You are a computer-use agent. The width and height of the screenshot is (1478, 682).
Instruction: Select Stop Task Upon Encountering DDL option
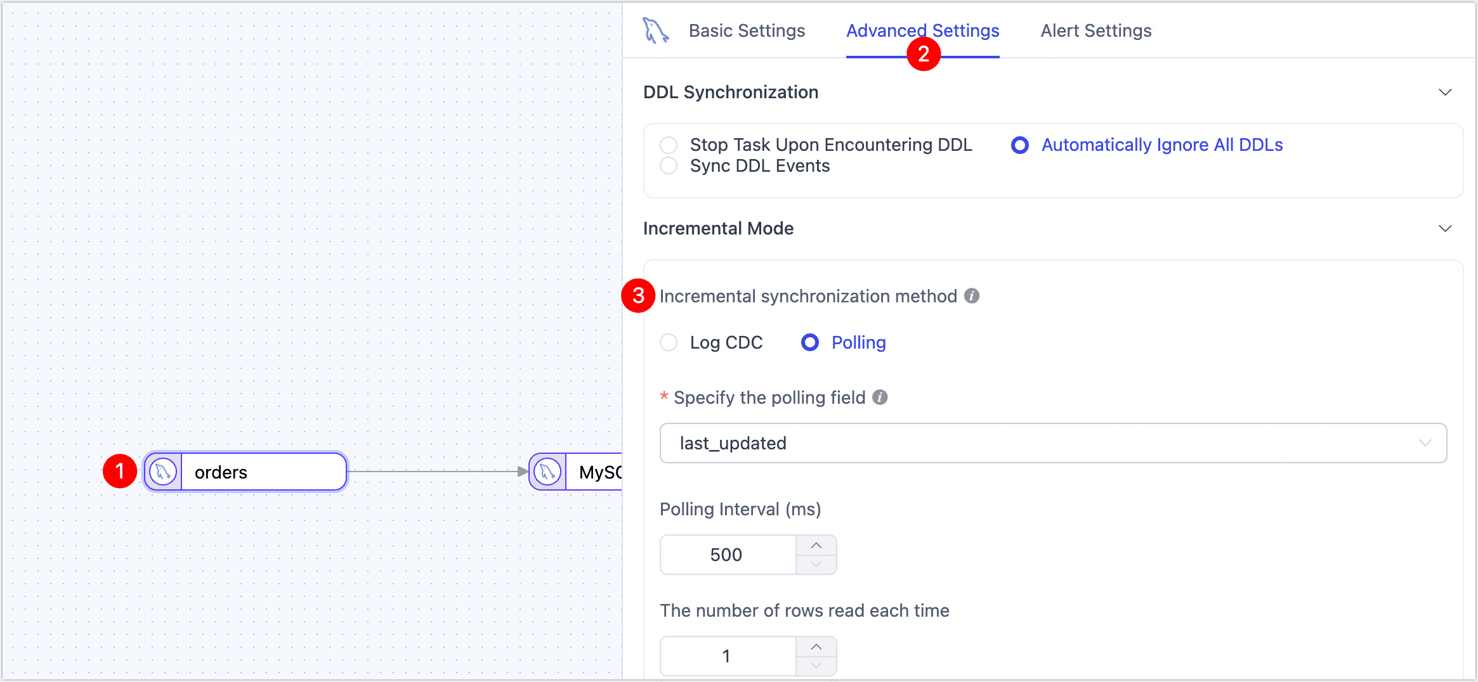click(669, 145)
